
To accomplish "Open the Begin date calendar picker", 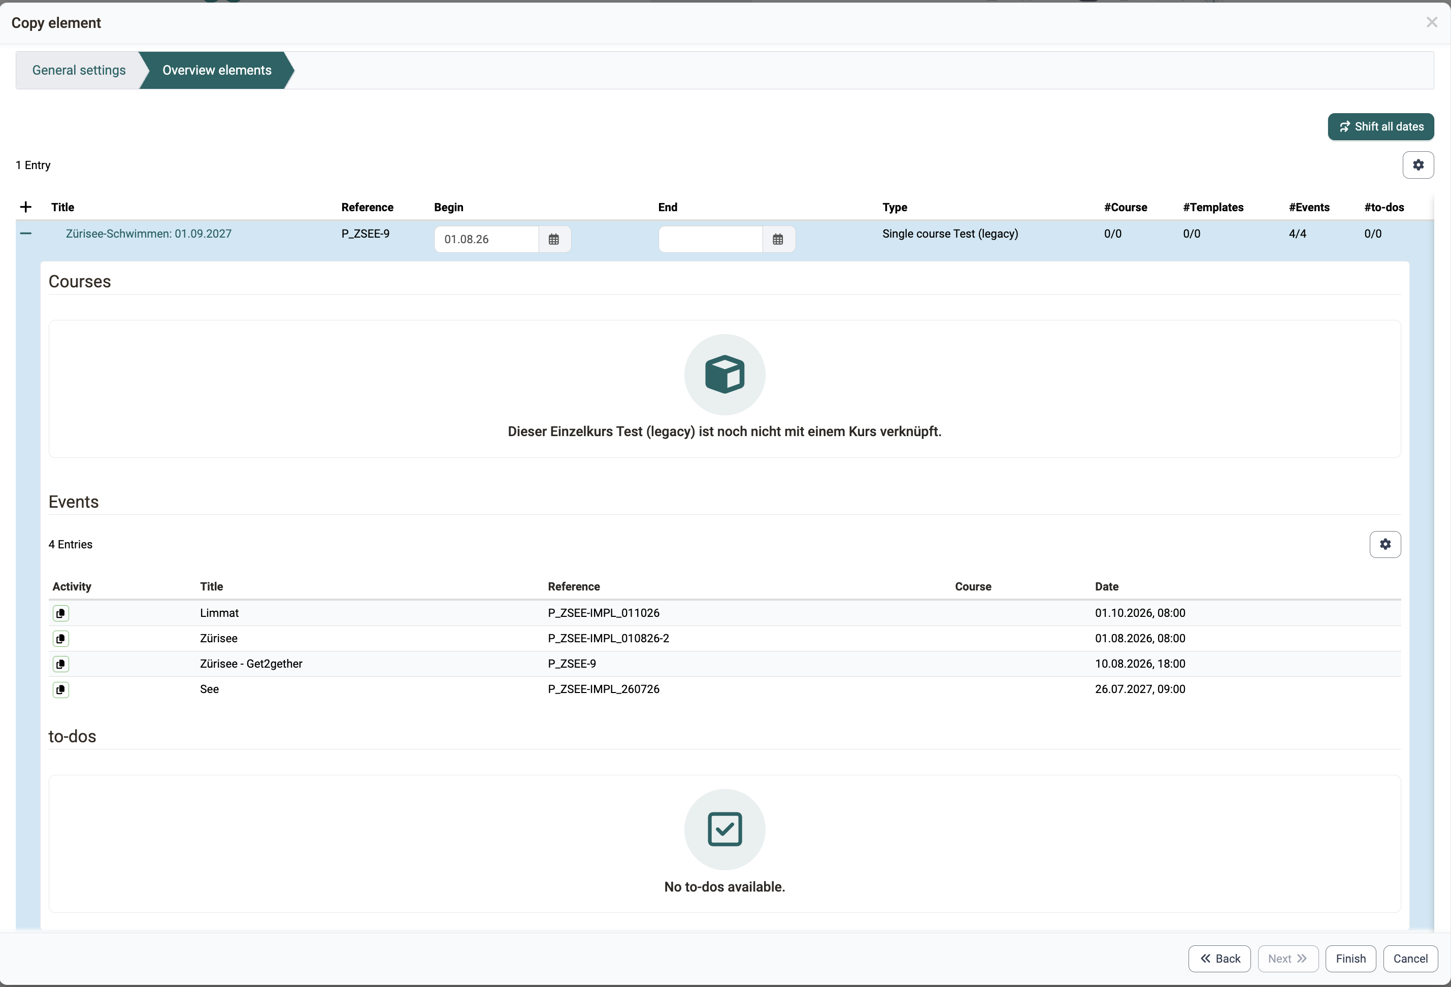I will coord(554,239).
